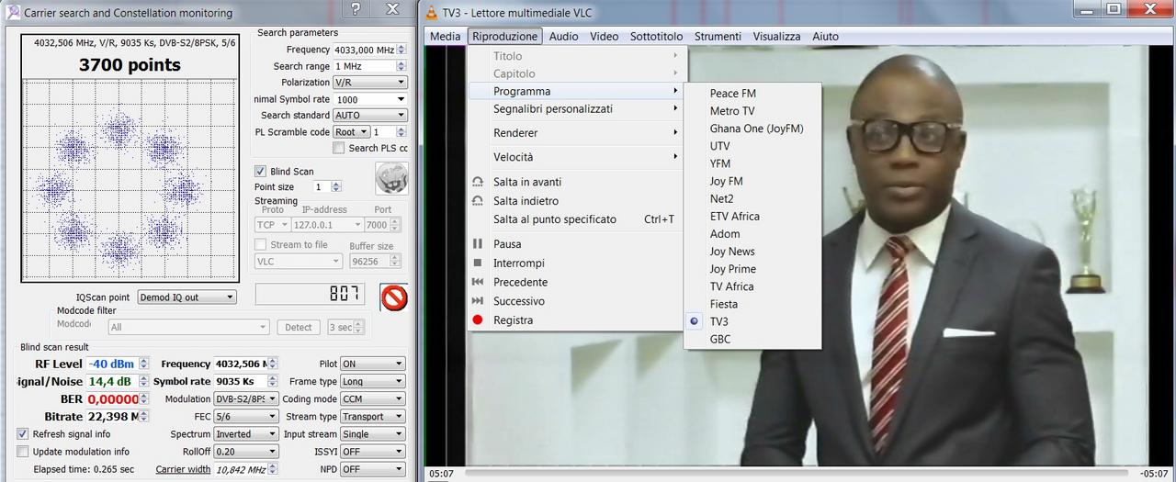This screenshot has width=1176, height=482.
Task: Open the Strumenti menu
Action: (x=718, y=37)
